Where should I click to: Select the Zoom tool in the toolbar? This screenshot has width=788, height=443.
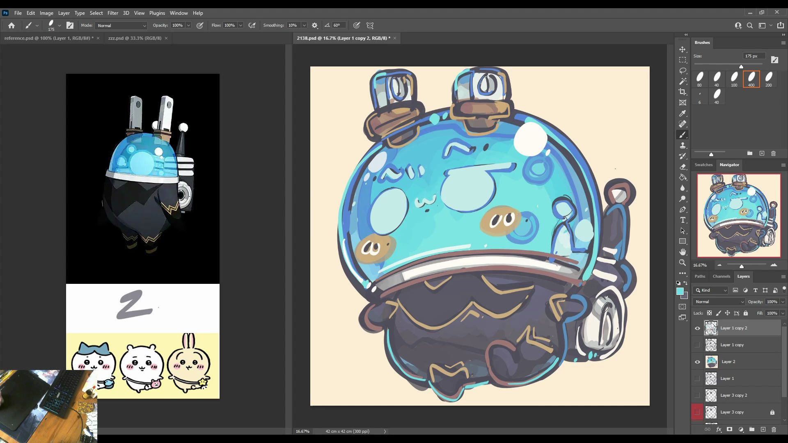point(683,263)
